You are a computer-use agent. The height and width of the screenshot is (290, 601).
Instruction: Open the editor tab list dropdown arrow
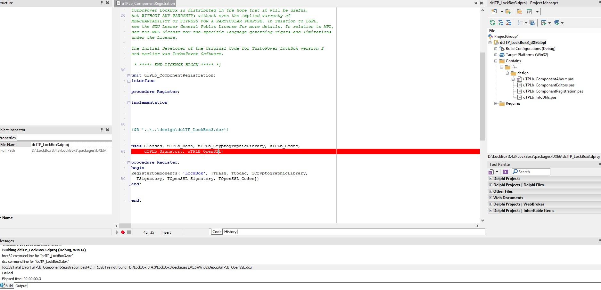pyautogui.click(x=476, y=3)
